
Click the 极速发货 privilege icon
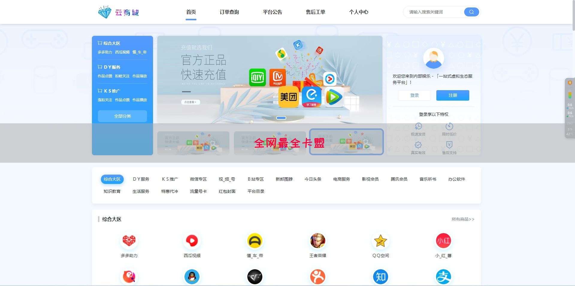[418, 127]
